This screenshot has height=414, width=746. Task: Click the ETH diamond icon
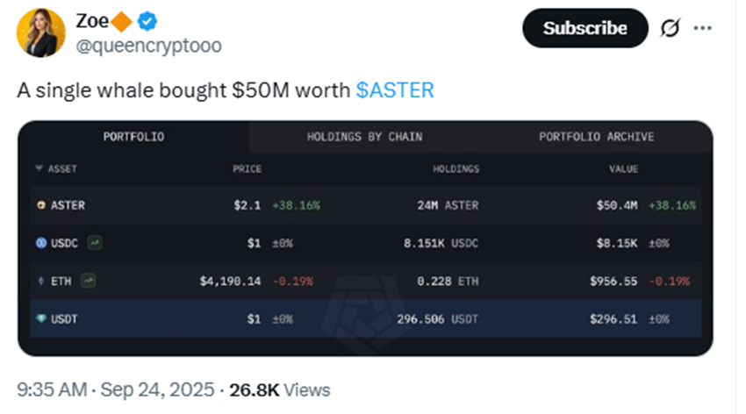coord(40,282)
